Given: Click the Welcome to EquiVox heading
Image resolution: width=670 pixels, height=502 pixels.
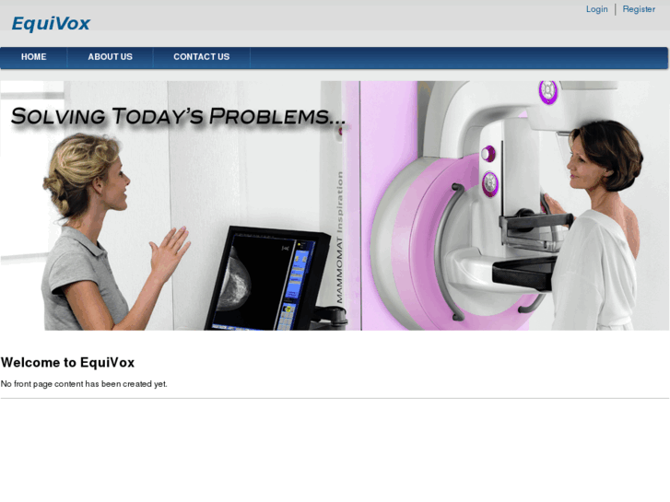Looking at the screenshot, I should point(67,362).
